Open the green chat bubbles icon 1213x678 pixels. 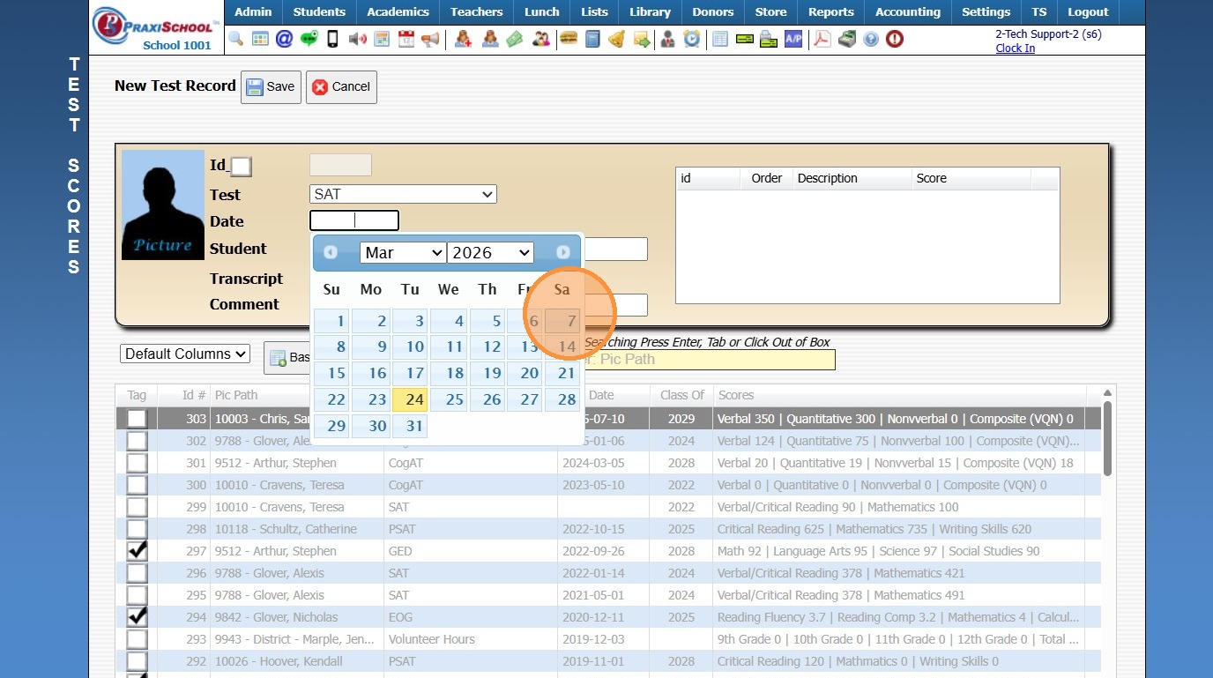point(309,39)
